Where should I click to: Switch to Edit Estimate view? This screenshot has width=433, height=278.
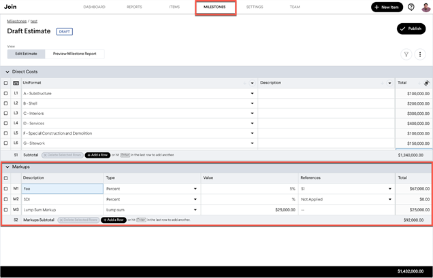[x=27, y=54]
